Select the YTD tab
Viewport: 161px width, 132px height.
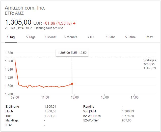pyautogui.click(x=90, y=37)
